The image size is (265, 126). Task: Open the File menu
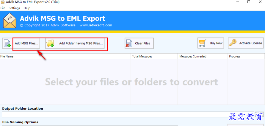click(3, 8)
